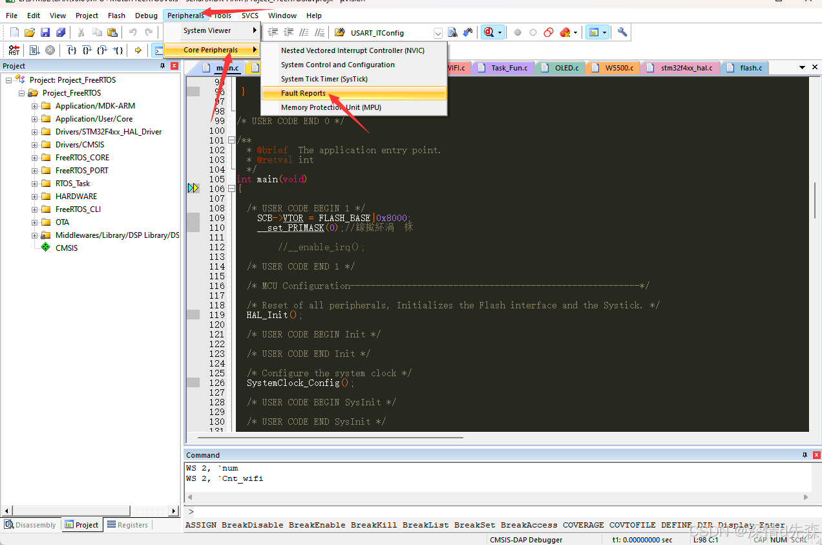Insert or remove a breakpoint with the gray dot icon
Viewport: 822px width, 545px height.
coord(518,32)
